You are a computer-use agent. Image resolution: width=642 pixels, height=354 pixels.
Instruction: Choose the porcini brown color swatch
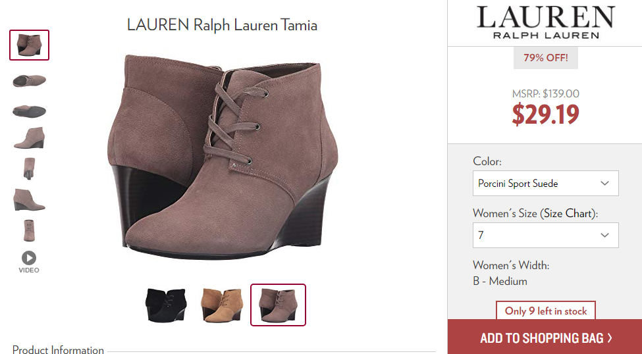pos(278,305)
